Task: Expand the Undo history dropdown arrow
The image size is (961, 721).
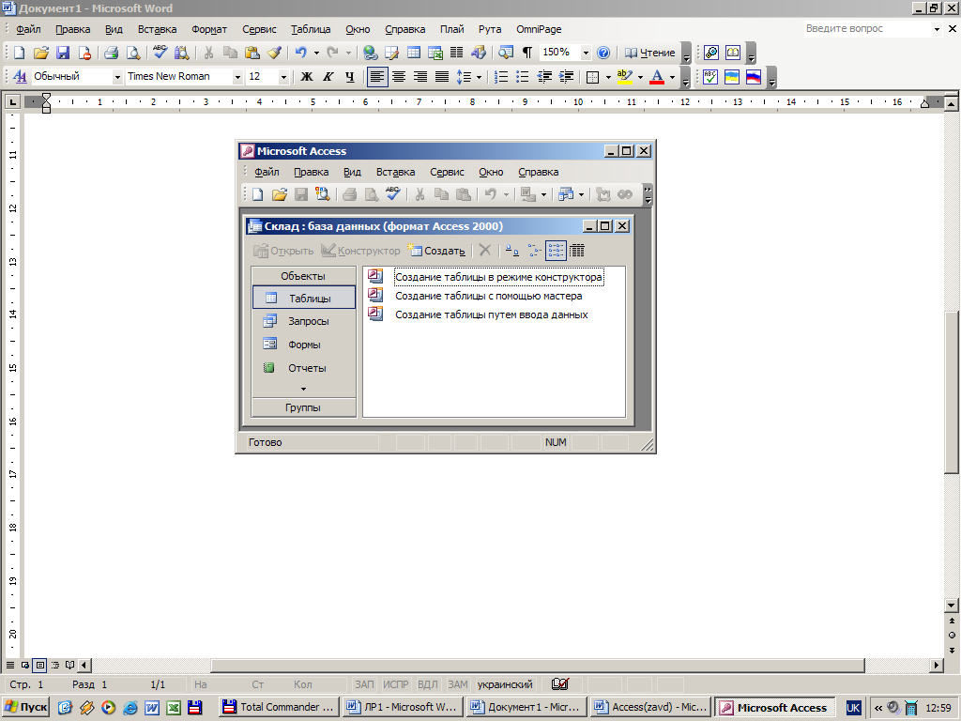Action: 316,53
